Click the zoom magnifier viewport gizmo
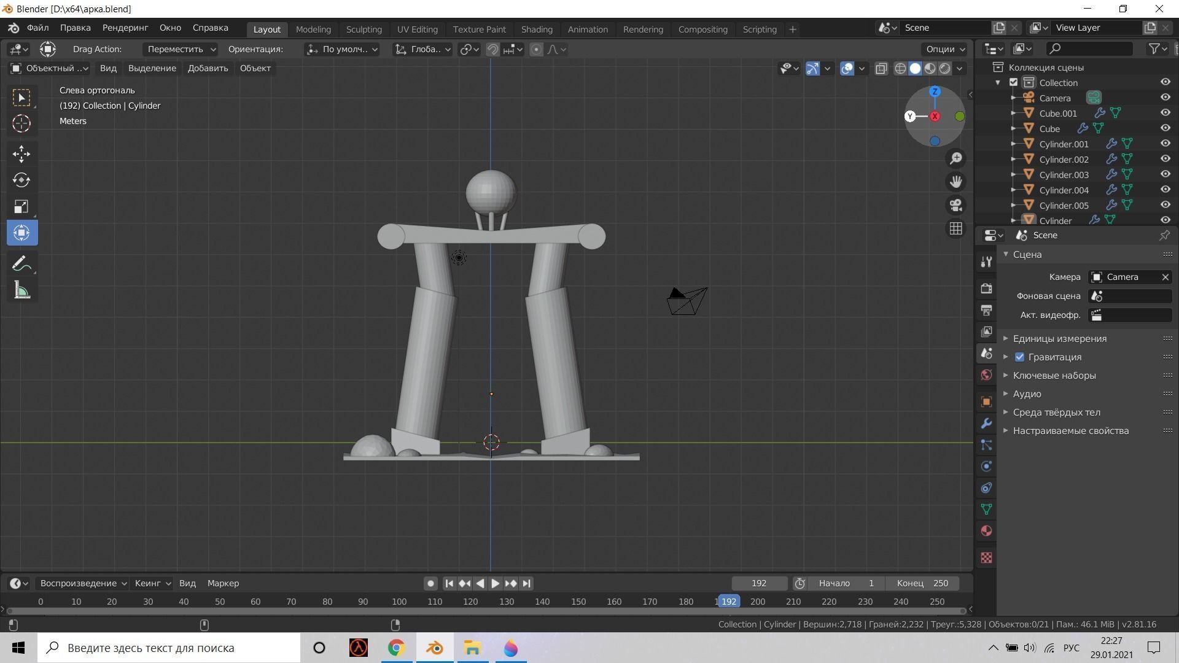Image resolution: width=1179 pixels, height=663 pixels. pyautogui.click(x=955, y=158)
